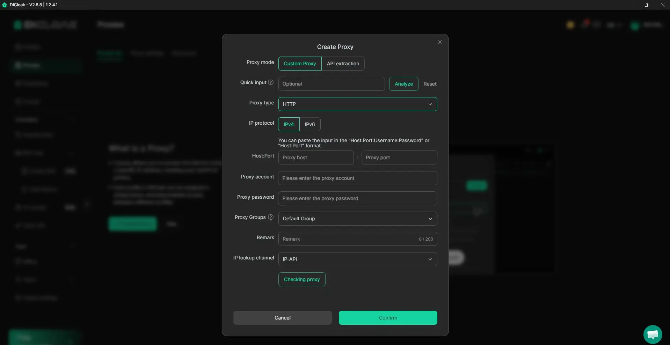Select the Proxy password input
The image size is (670, 345).
pyautogui.click(x=357, y=198)
